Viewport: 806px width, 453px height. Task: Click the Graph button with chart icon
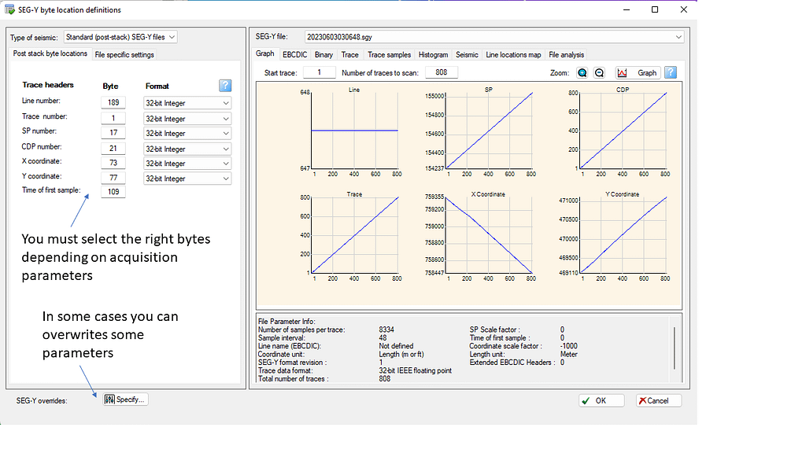click(x=637, y=72)
